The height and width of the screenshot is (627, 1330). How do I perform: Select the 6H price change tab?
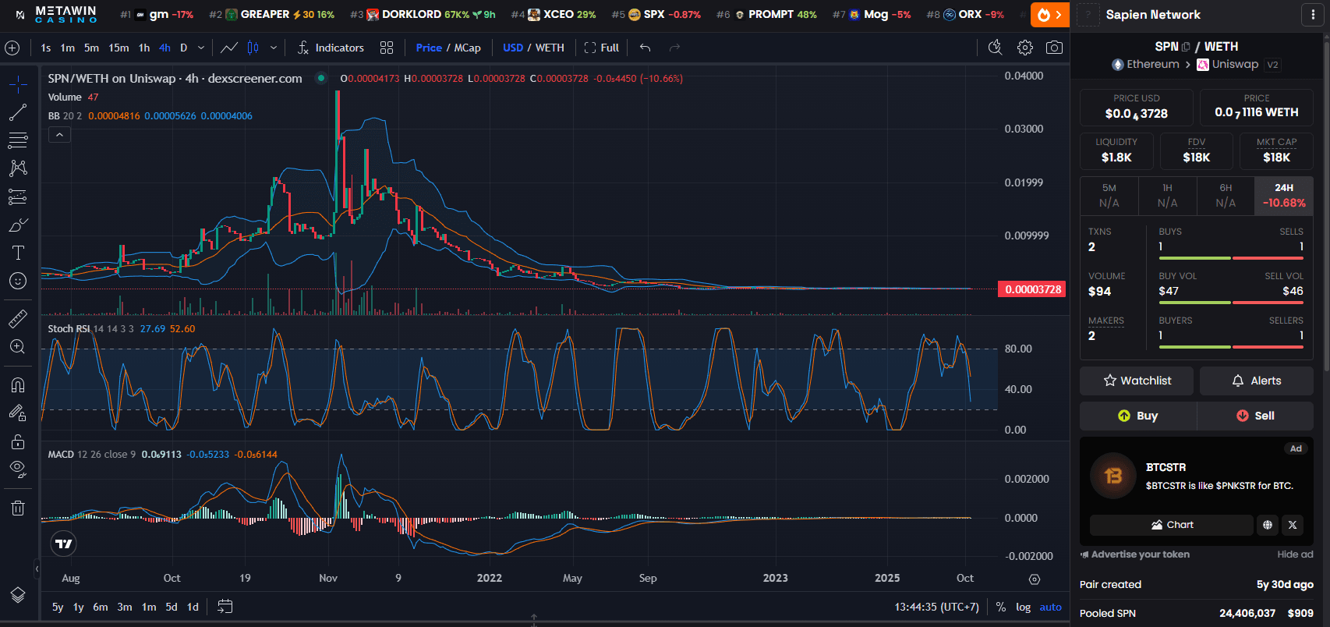tap(1226, 195)
